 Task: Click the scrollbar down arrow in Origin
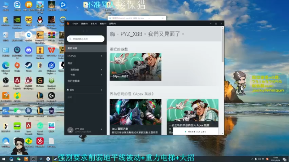click(223, 134)
